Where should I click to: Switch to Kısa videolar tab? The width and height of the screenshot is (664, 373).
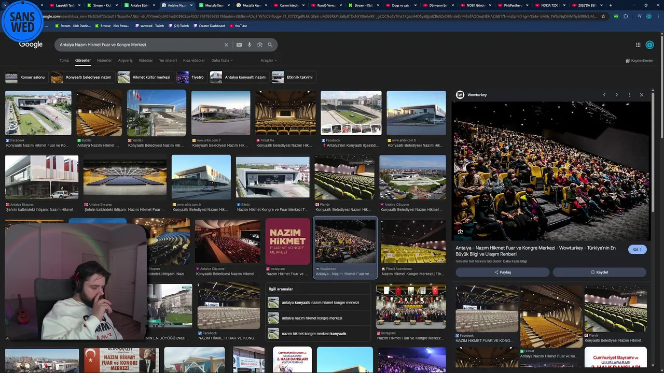click(x=194, y=61)
